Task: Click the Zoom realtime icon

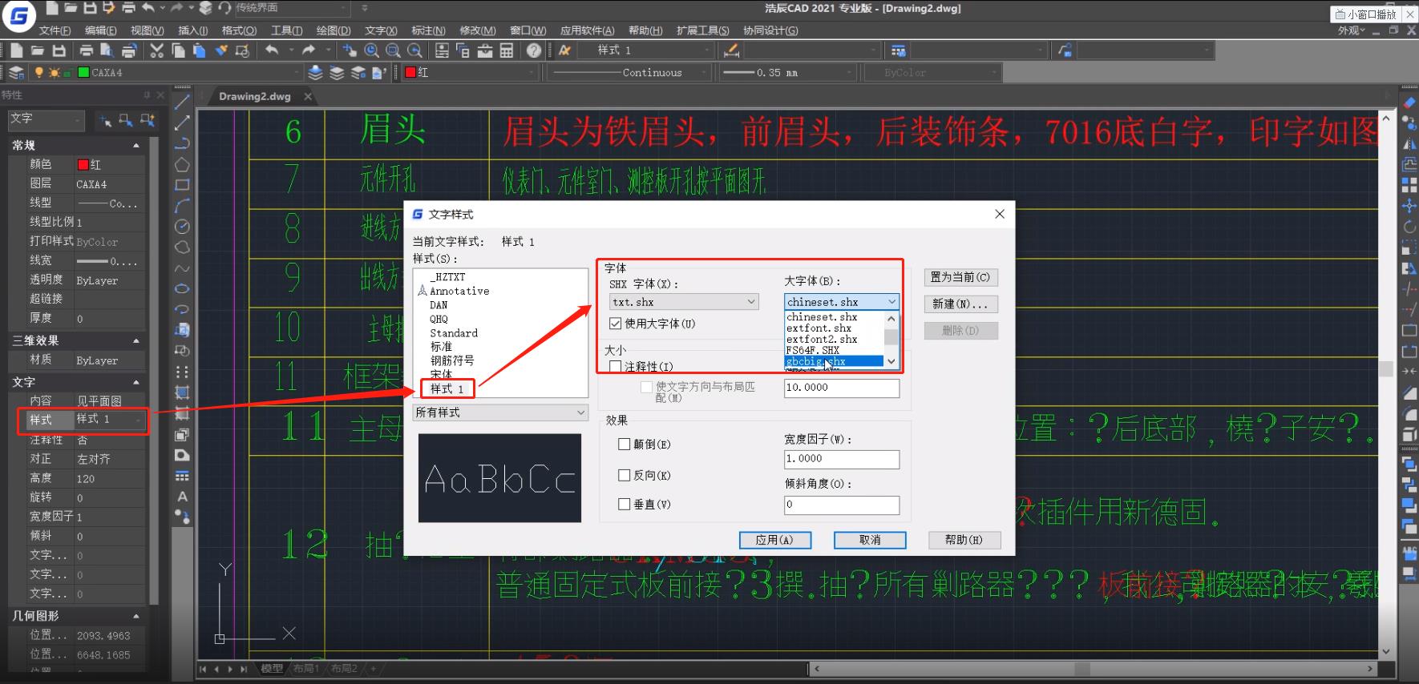Action: click(371, 50)
